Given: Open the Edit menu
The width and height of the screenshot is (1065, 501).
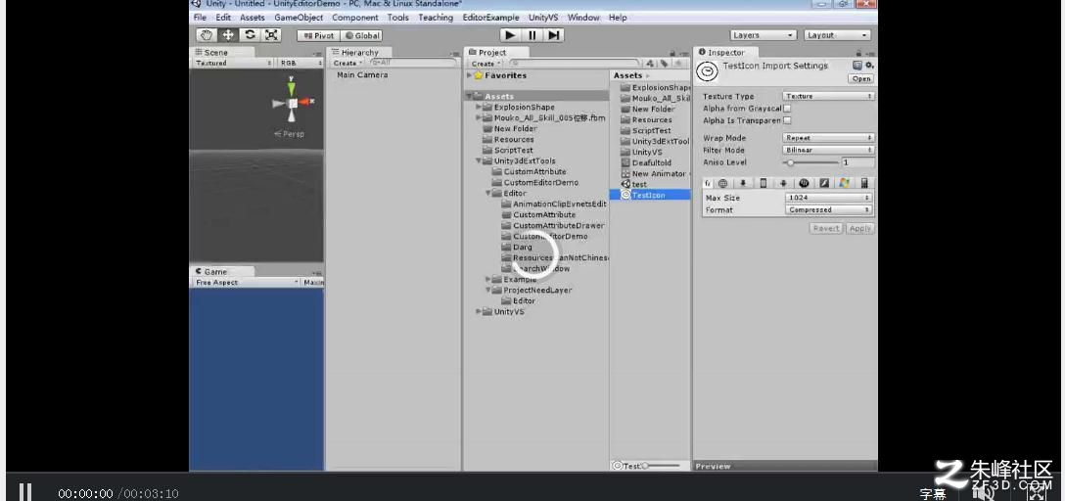Looking at the screenshot, I should (223, 18).
